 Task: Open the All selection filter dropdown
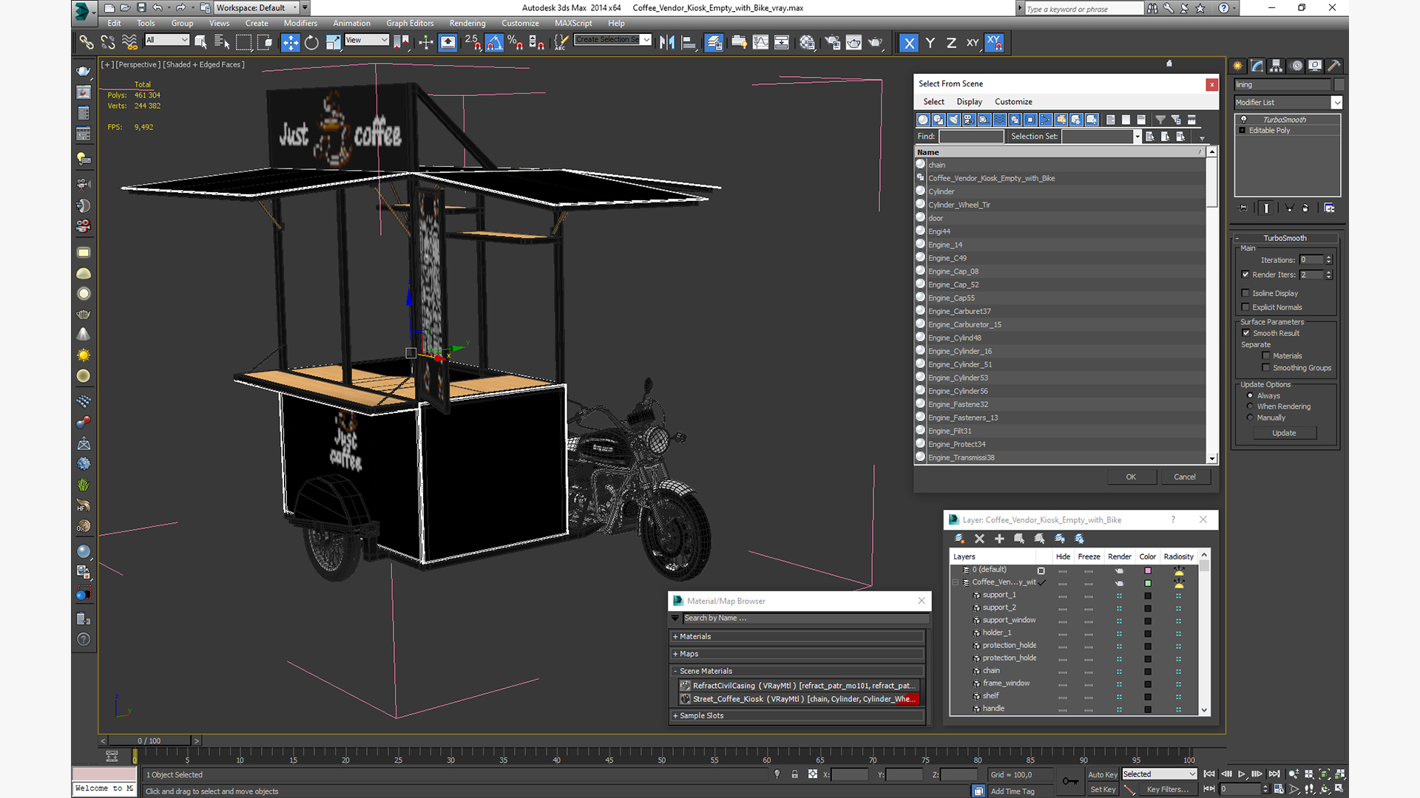coord(167,40)
